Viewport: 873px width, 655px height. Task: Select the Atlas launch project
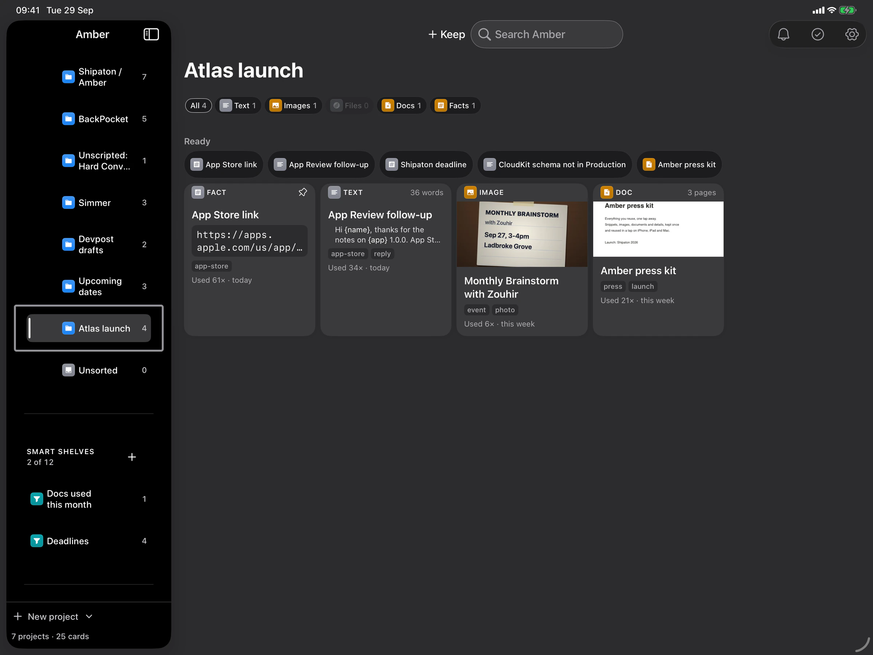coord(89,328)
